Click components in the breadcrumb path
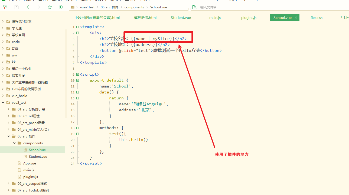Viewport: 349px width, 195px height. point(134,7)
